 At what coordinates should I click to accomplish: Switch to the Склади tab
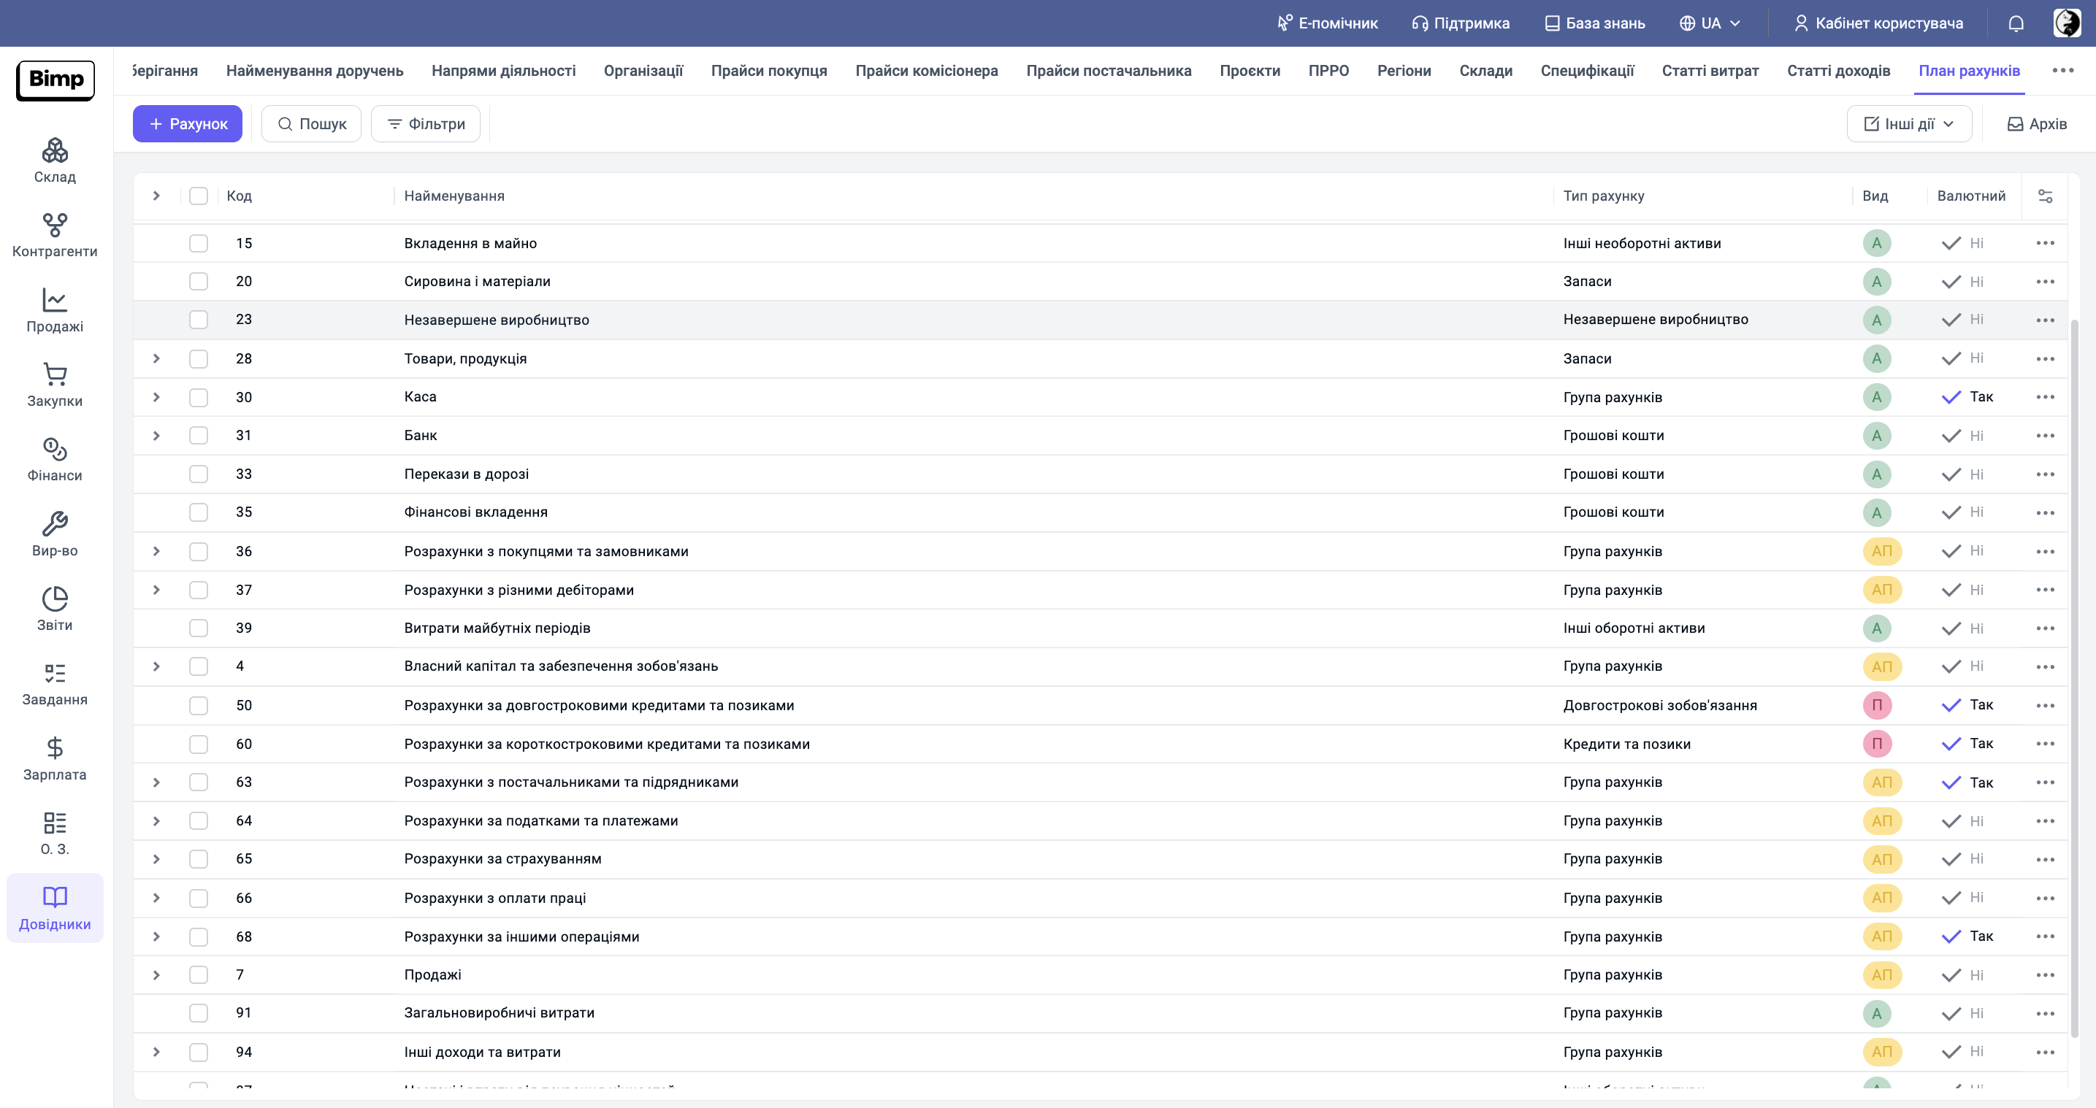[x=1485, y=71]
